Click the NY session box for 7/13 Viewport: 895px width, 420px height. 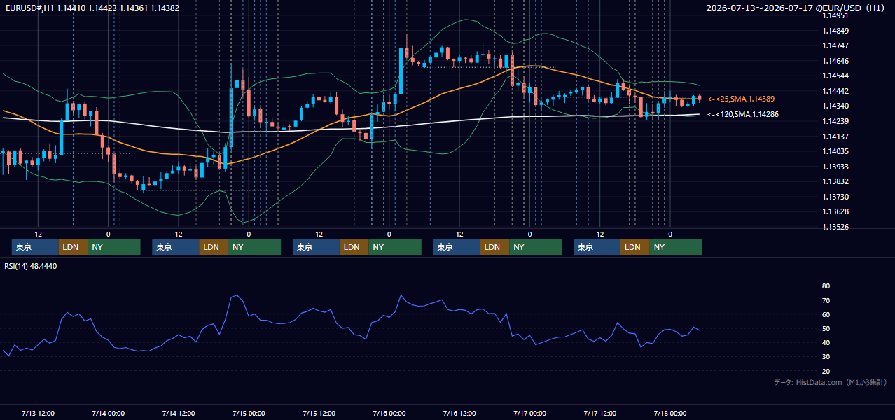(x=114, y=247)
